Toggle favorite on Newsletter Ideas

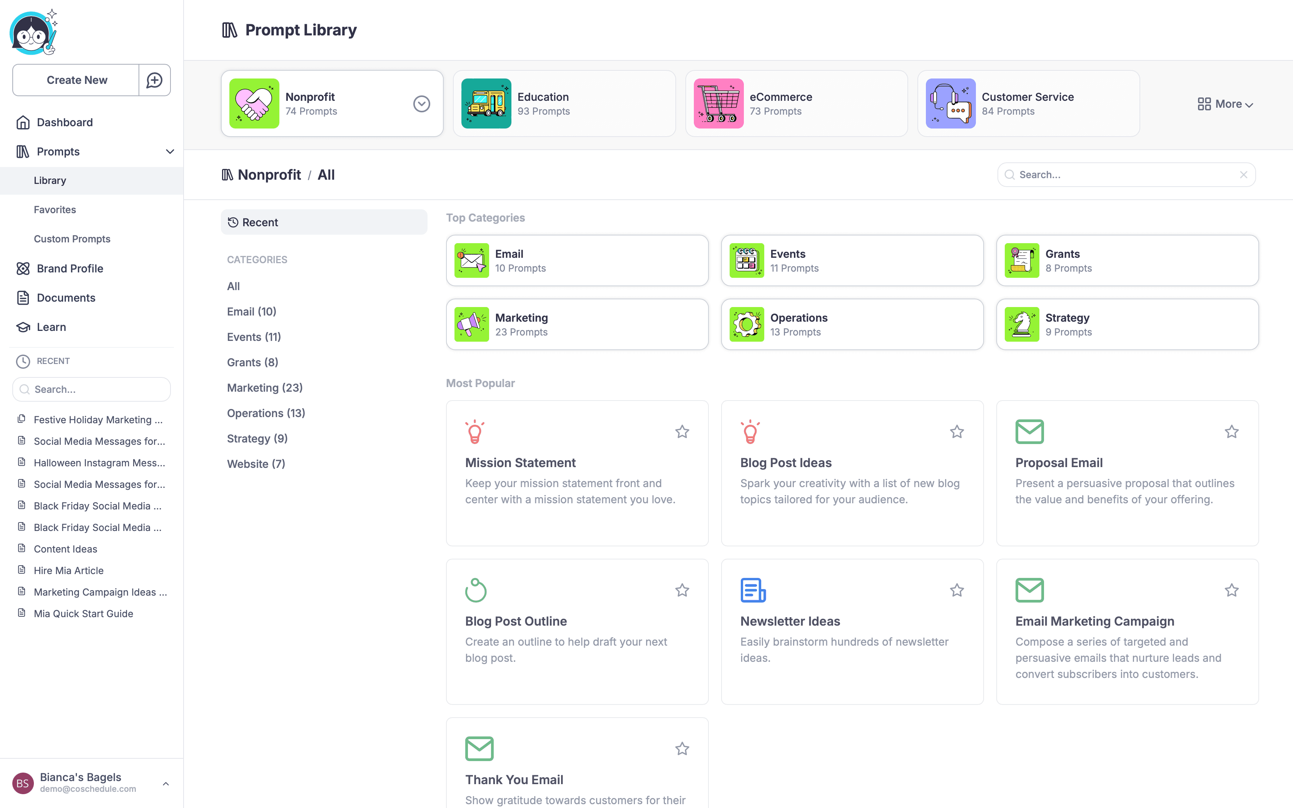[956, 591]
